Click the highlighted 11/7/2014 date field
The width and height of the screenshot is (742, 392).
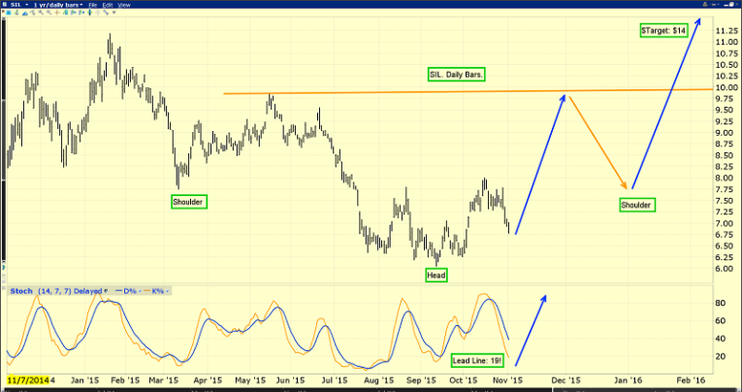point(29,381)
